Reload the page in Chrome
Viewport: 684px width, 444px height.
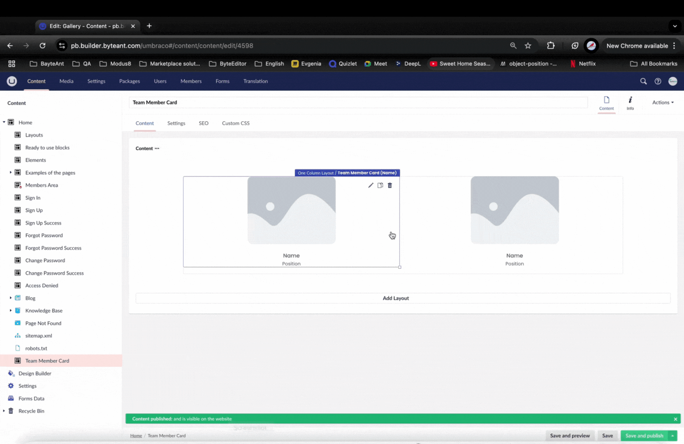[42, 46]
